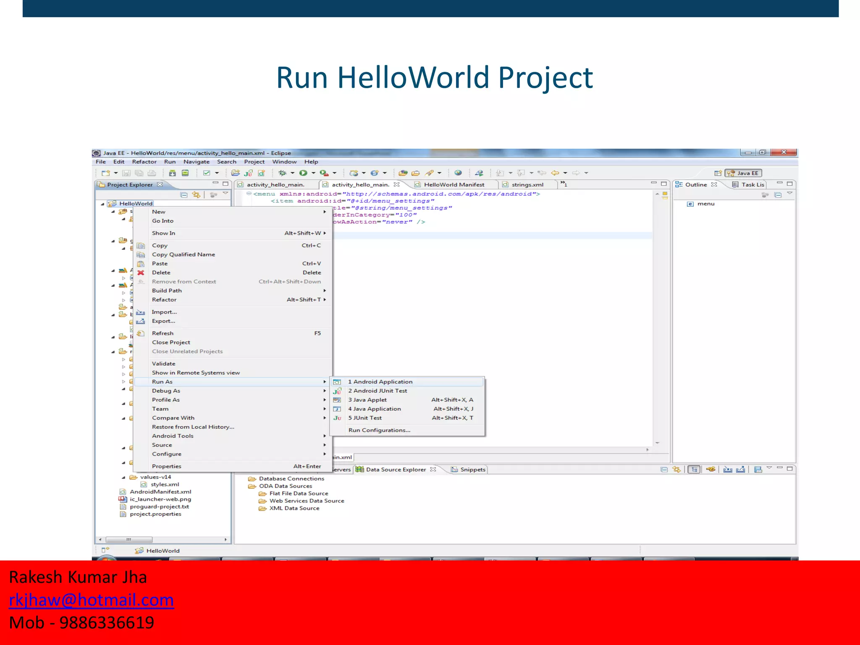
Task: Open the New file dropdown arrow
Action: [x=115, y=173]
